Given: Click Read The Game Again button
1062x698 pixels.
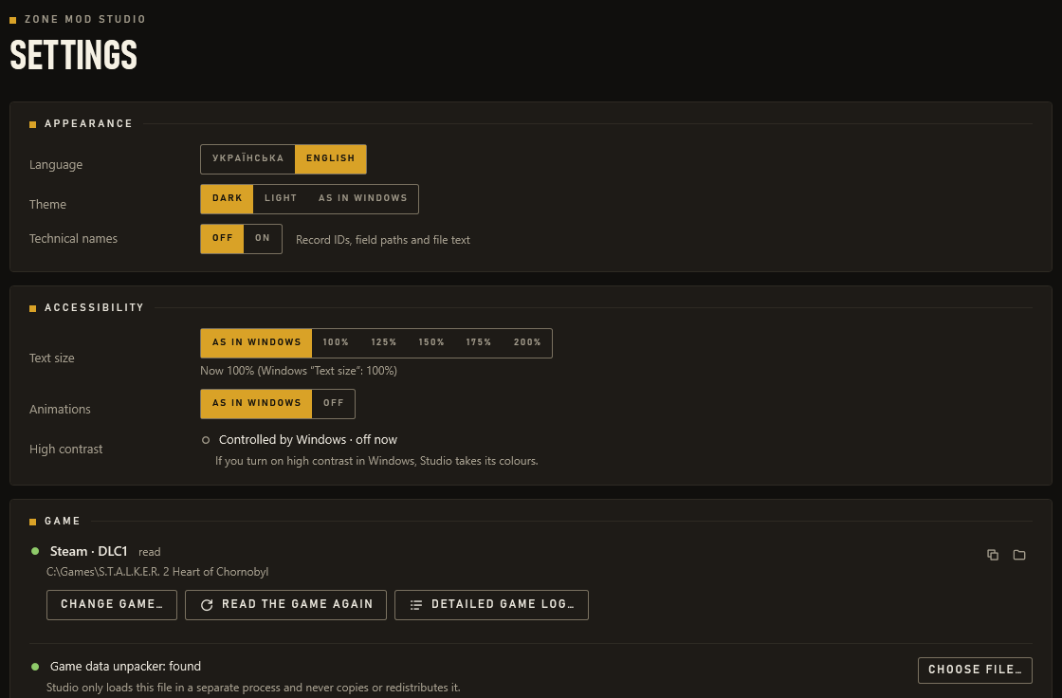Looking at the screenshot, I should pyautogui.click(x=285, y=604).
